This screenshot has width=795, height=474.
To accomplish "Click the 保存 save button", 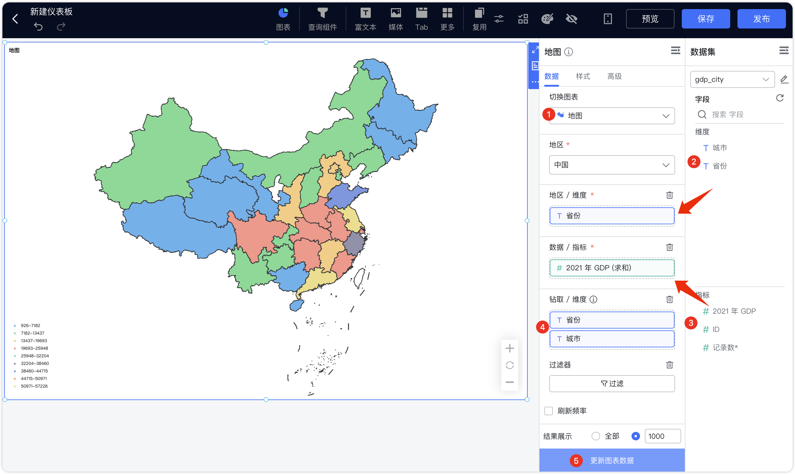I will [x=706, y=19].
